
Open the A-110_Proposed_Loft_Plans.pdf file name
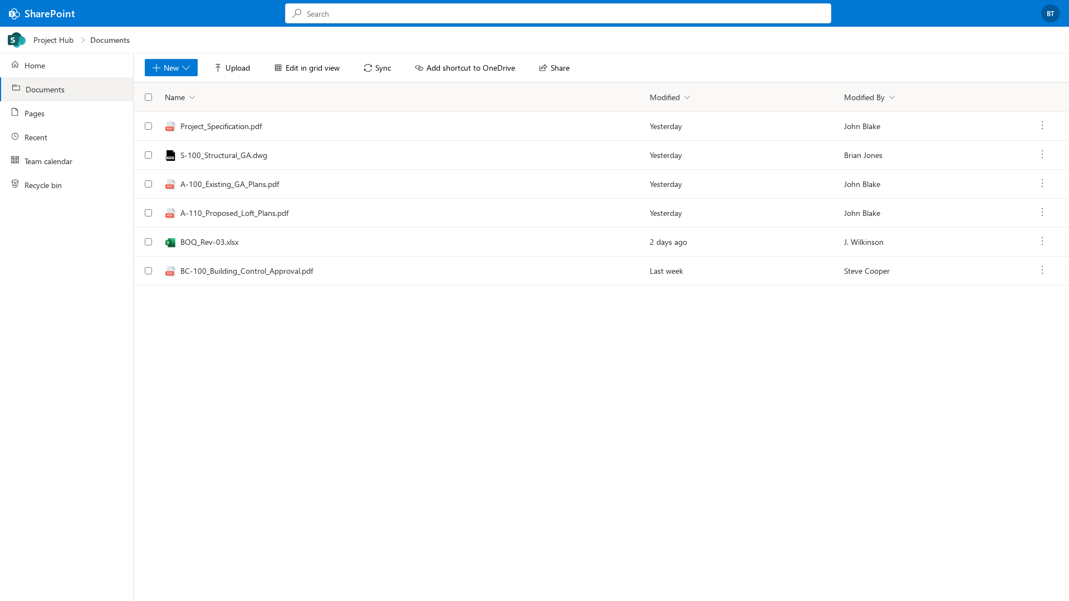[234, 213]
